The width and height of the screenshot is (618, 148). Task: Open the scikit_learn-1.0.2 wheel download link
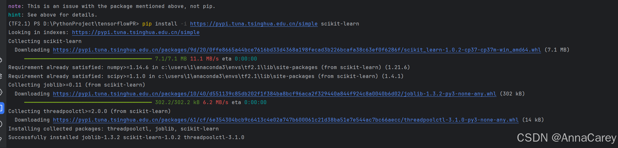tap(297, 50)
